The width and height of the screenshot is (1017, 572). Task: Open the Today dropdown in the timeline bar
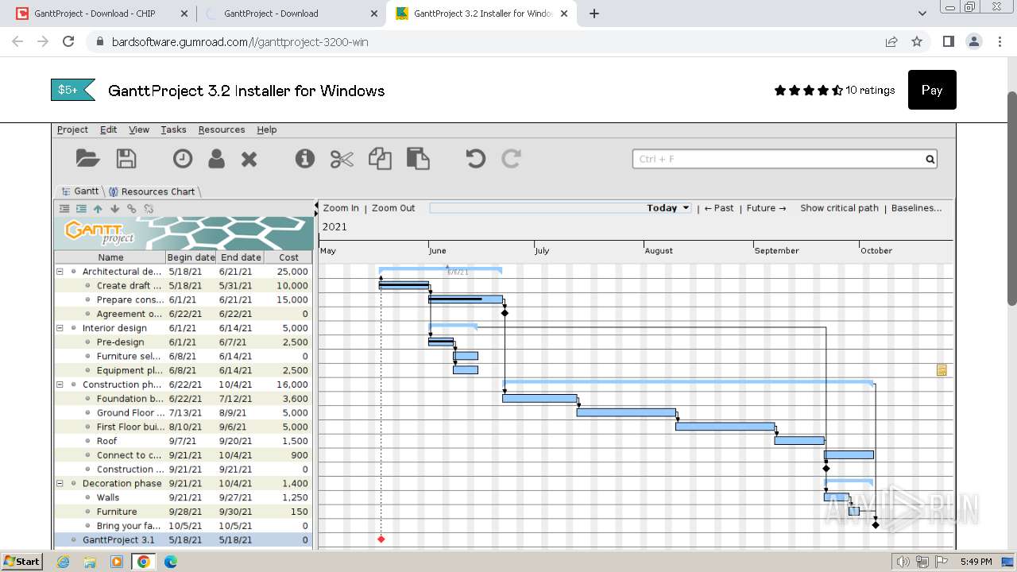tap(668, 208)
